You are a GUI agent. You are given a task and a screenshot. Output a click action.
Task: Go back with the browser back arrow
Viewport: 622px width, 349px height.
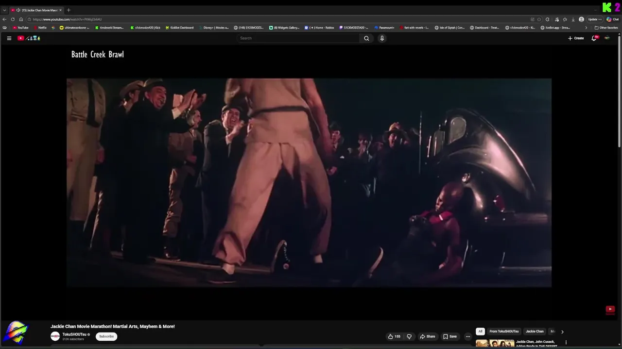coord(4,19)
